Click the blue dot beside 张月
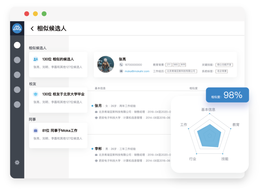 [x=92, y=106]
